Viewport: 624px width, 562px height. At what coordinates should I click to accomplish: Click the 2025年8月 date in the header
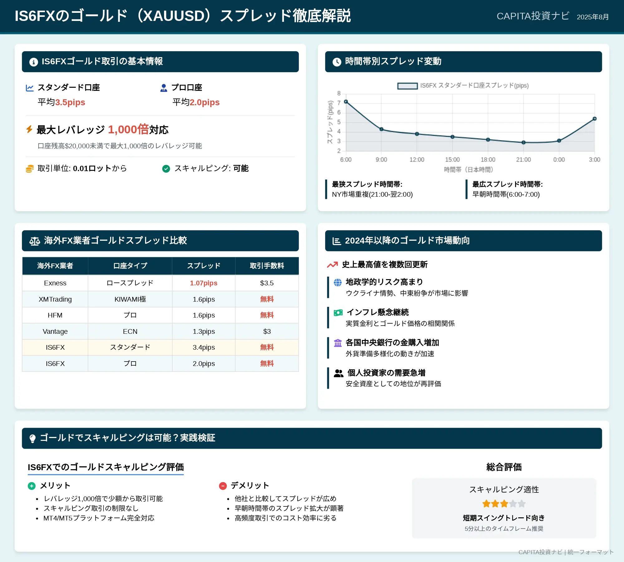(593, 17)
